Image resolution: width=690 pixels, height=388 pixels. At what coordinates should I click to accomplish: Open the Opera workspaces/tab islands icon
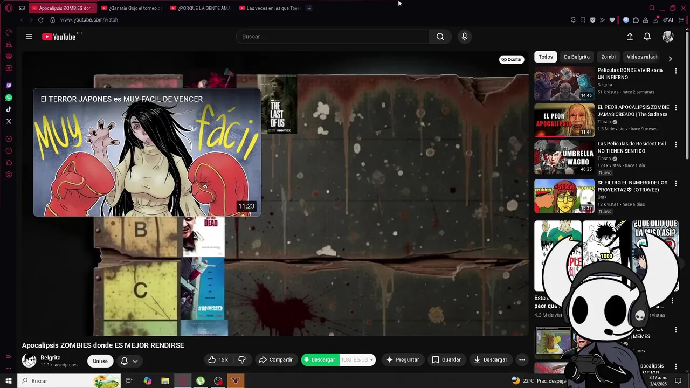click(22, 8)
